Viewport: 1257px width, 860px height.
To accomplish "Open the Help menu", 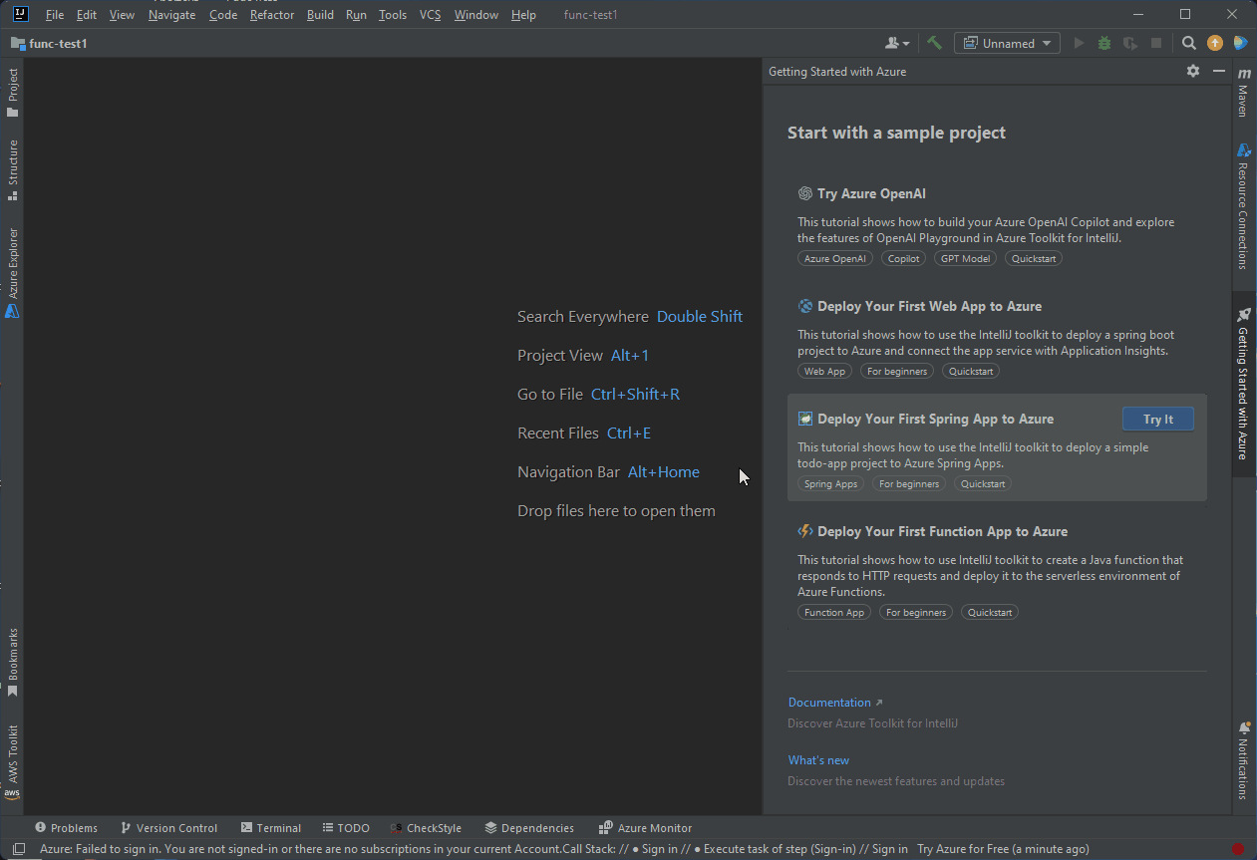I will (x=523, y=15).
